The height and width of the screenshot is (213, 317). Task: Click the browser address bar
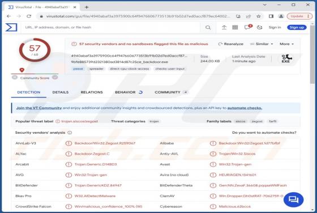tap(138, 16)
